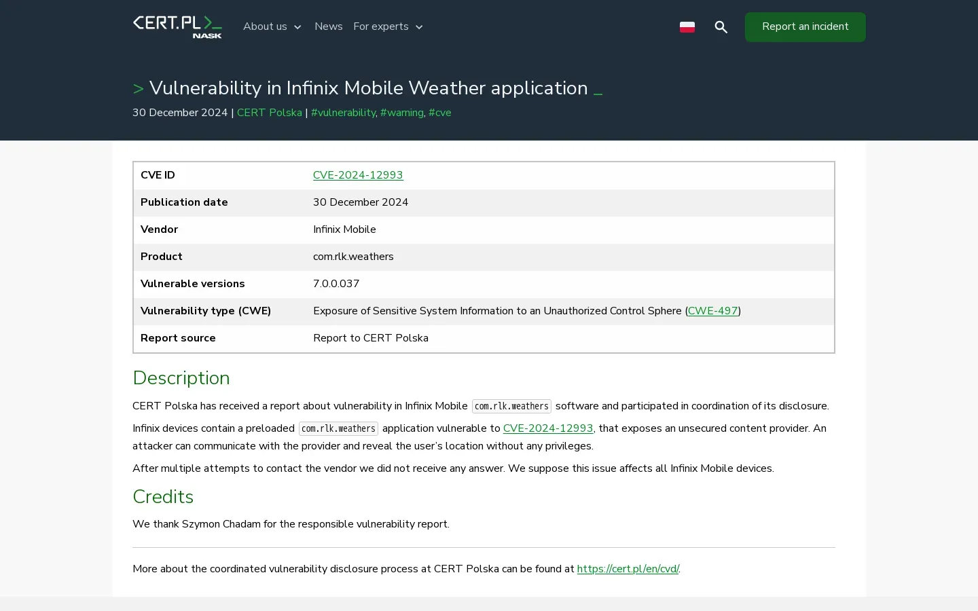Expand the For experts chevron
This screenshot has height=611, width=978.
419,27
